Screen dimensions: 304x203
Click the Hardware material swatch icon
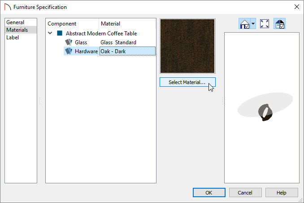click(69, 51)
